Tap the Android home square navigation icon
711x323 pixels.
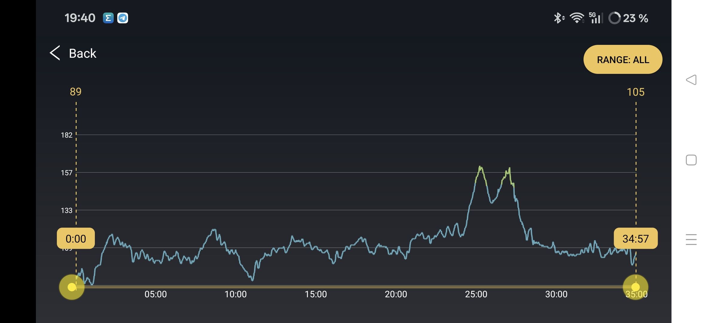click(x=691, y=160)
